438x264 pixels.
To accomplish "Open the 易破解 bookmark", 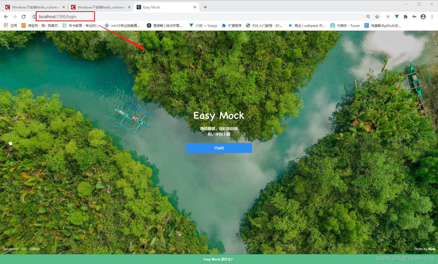I will tap(165, 25).
